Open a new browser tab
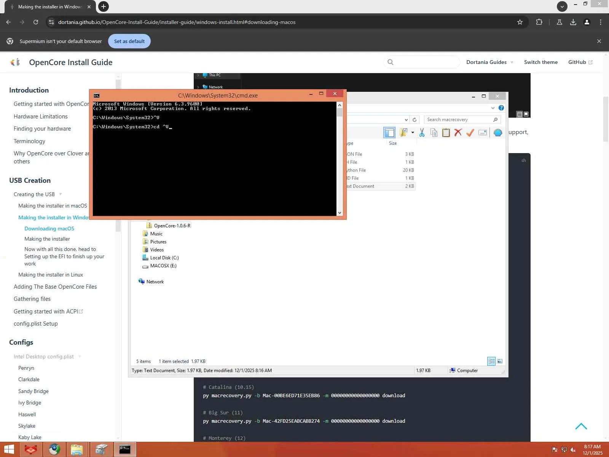 coord(103,6)
